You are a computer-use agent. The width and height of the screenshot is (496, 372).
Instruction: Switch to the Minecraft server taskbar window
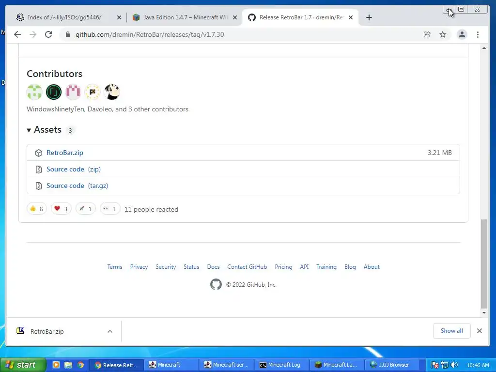(227, 365)
